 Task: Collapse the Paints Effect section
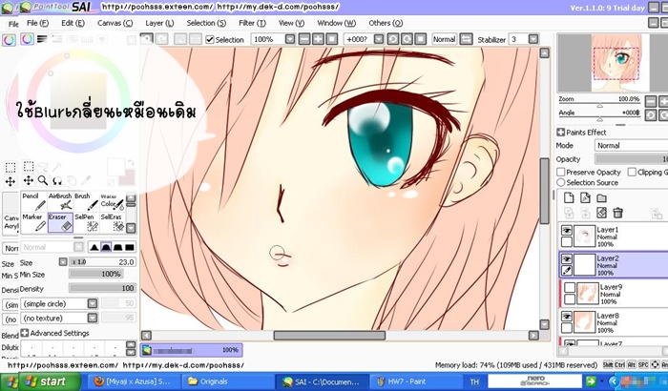click(x=561, y=132)
